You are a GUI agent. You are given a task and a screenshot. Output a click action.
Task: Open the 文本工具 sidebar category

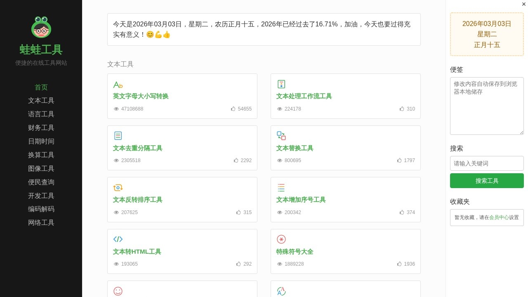(41, 100)
